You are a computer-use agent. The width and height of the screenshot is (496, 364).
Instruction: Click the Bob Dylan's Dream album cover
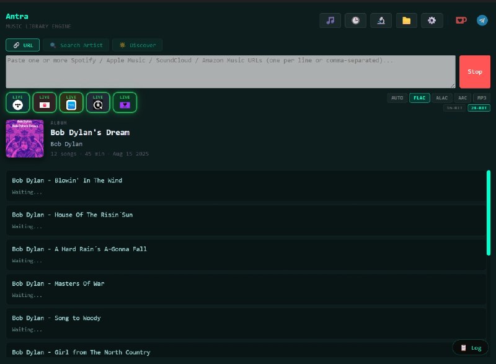[25, 138]
